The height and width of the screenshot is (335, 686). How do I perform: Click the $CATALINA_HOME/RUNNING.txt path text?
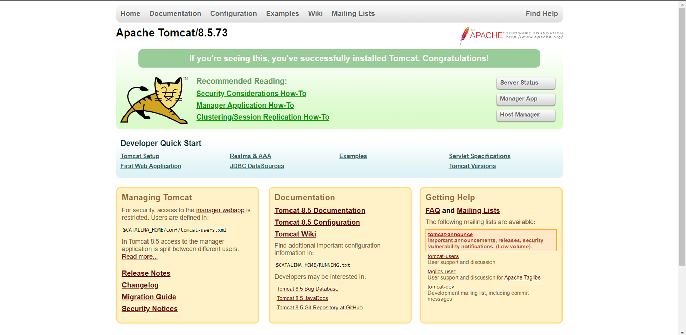click(x=313, y=265)
